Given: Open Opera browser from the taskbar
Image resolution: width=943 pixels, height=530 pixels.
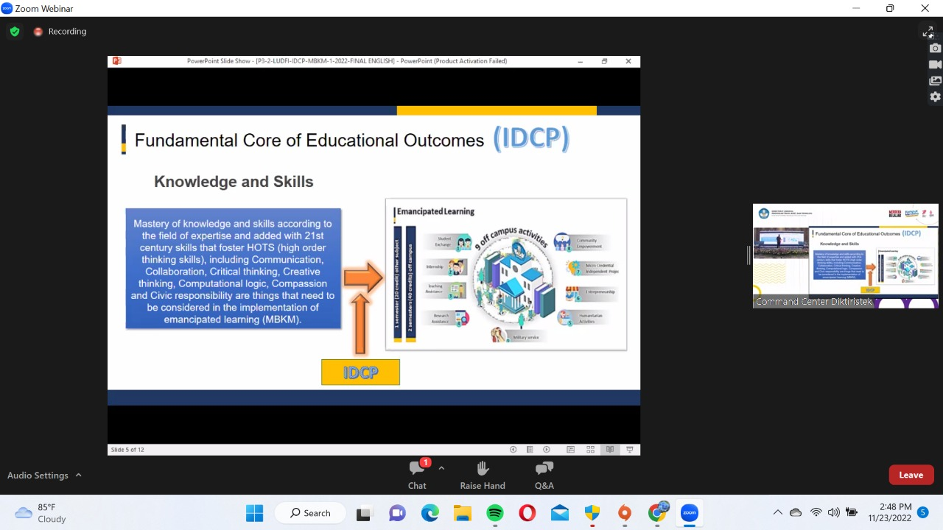Looking at the screenshot, I should (527, 513).
